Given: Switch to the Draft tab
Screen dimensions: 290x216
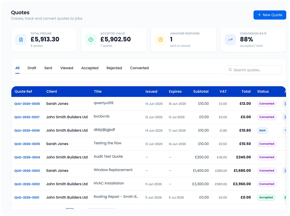Looking at the screenshot, I should [32, 68].
